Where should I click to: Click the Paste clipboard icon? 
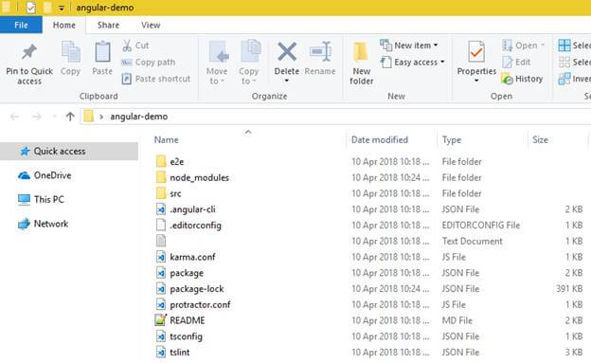point(102,52)
